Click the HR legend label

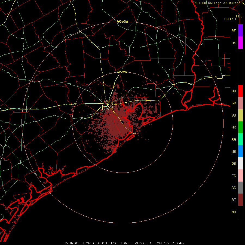pos(234,127)
